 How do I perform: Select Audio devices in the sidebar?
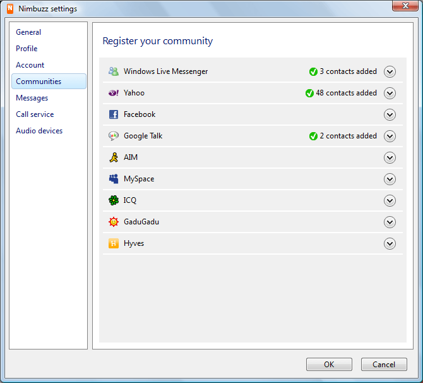(x=39, y=131)
